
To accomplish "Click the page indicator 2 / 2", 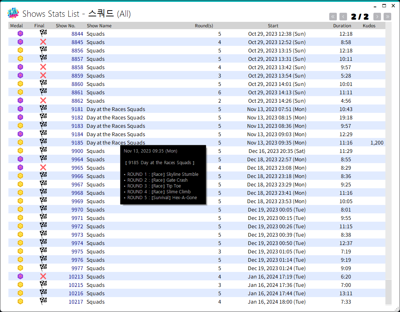I will click(x=360, y=17).
